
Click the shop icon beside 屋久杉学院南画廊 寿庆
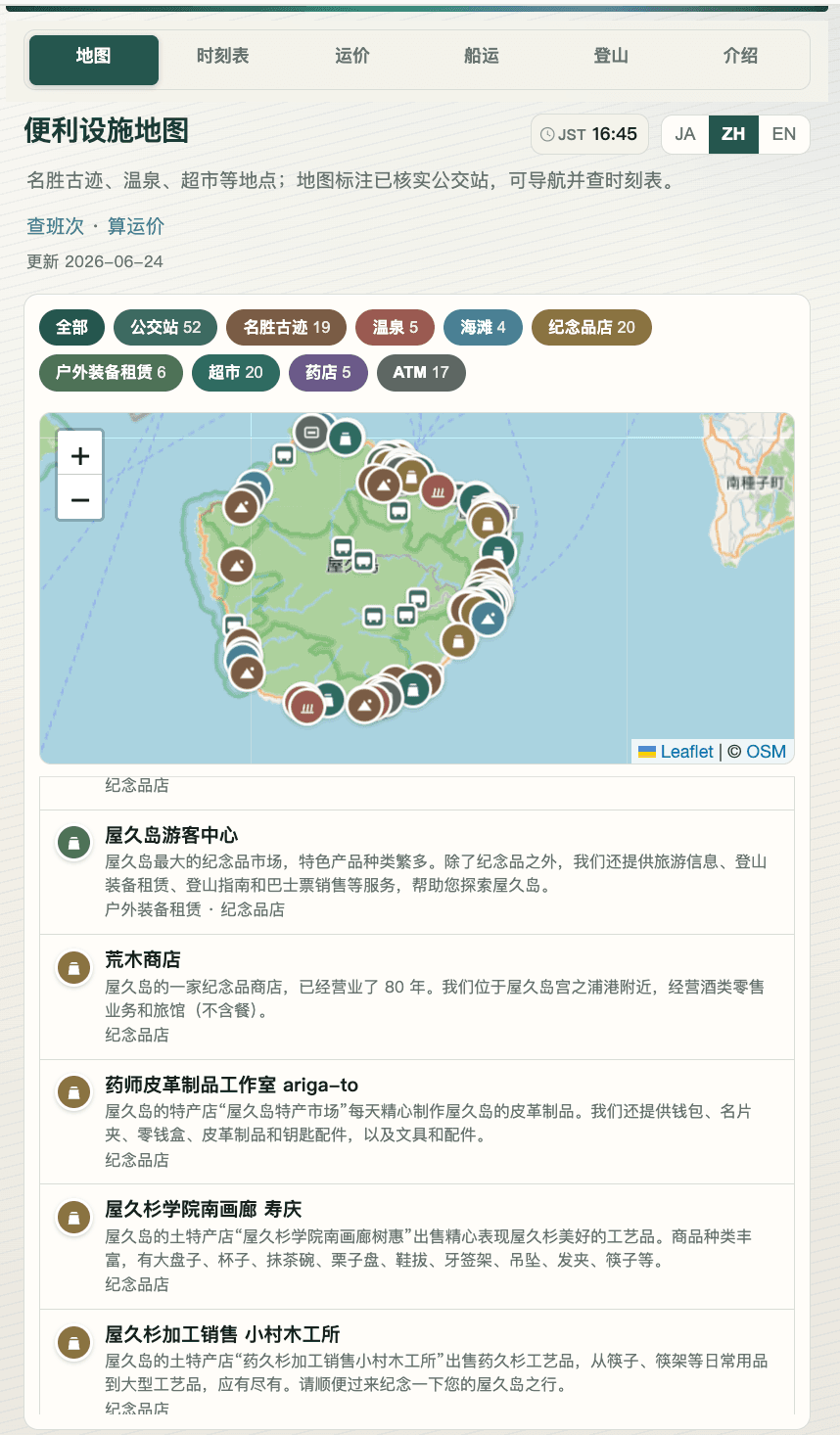73,1216
